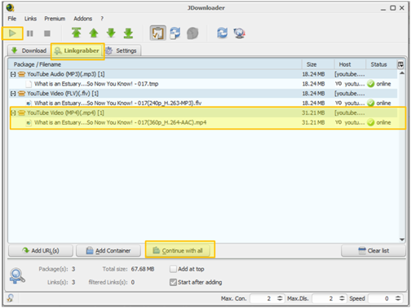Click the file icon of the .mp4 row
Screen dimensions: 411x308
29,122
